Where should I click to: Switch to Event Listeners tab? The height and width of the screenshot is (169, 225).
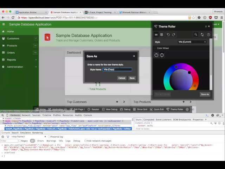(163, 120)
